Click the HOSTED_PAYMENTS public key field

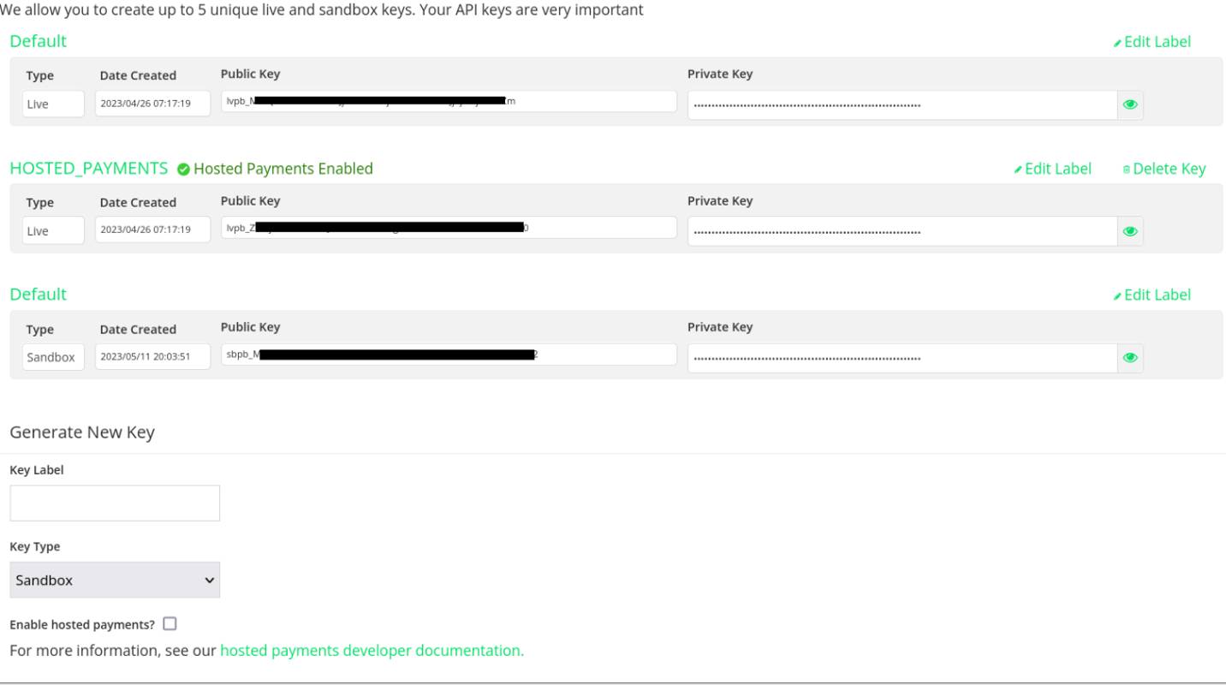(449, 228)
